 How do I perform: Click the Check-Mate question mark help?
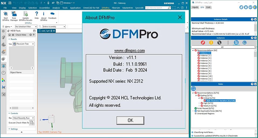34,35
